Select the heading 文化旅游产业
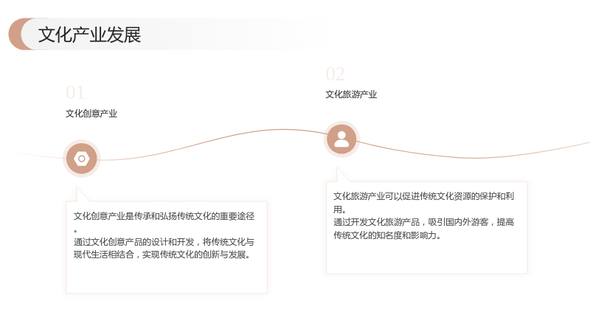Image resolution: width=590 pixels, height=332 pixels. [351, 94]
